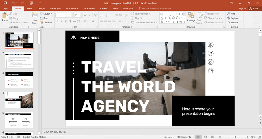Select slide 3 Table of Contents thumbnail
262x139 pixels.
pyautogui.click(x=19, y=80)
